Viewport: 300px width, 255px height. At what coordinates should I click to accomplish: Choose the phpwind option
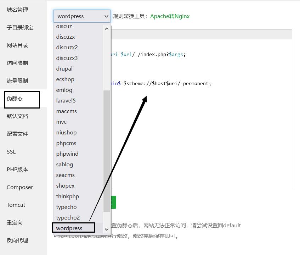click(78, 154)
